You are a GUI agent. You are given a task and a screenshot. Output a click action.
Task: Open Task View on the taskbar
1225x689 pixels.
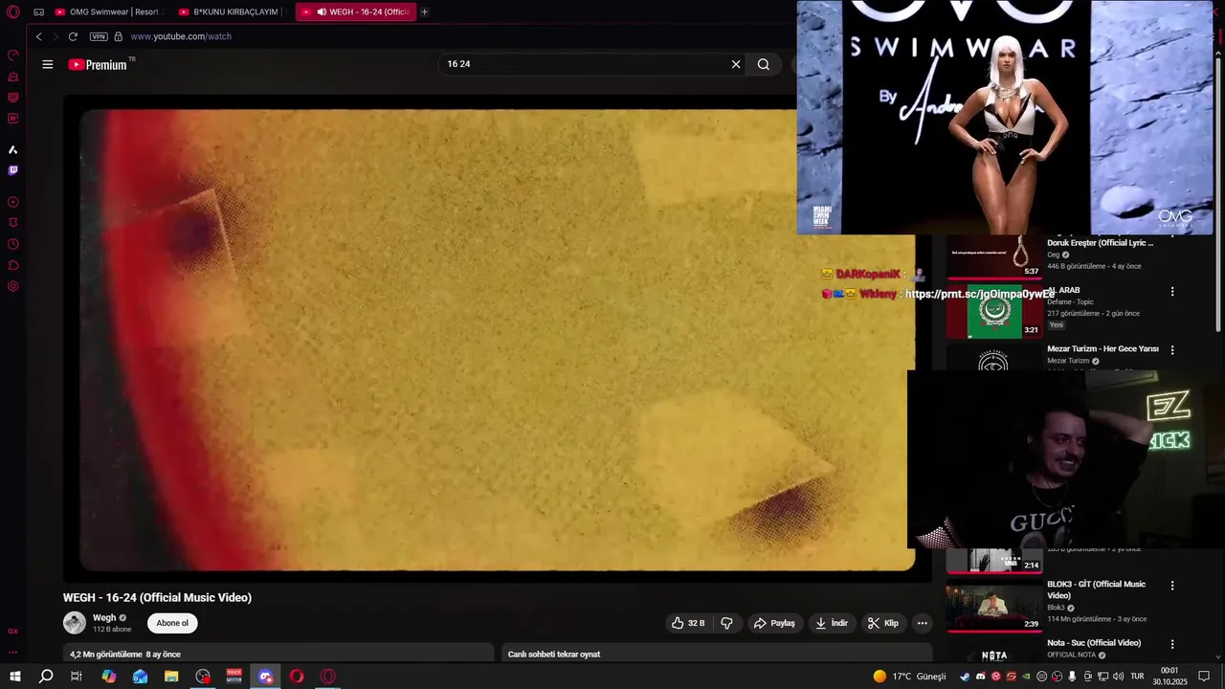pos(77,677)
